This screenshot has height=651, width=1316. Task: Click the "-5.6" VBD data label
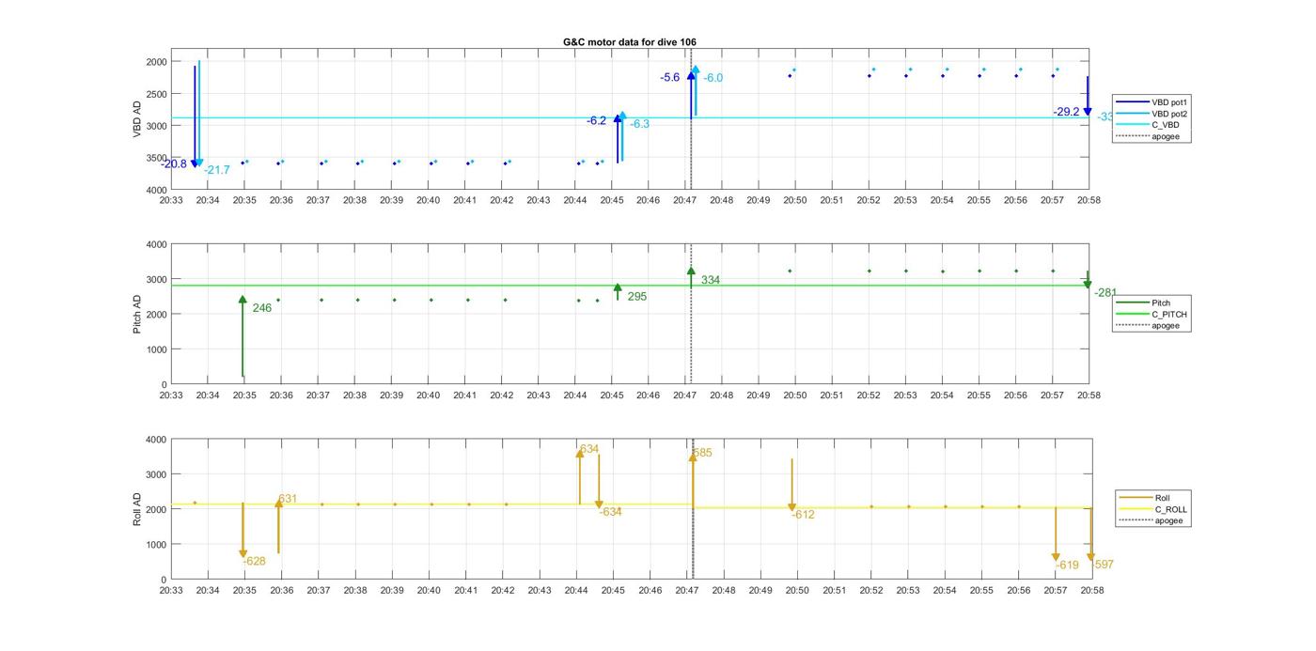pyautogui.click(x=670, y=78)
